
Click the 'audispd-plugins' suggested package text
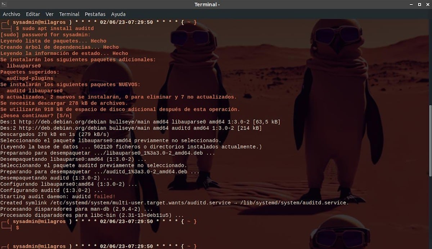tap(30, 78)
